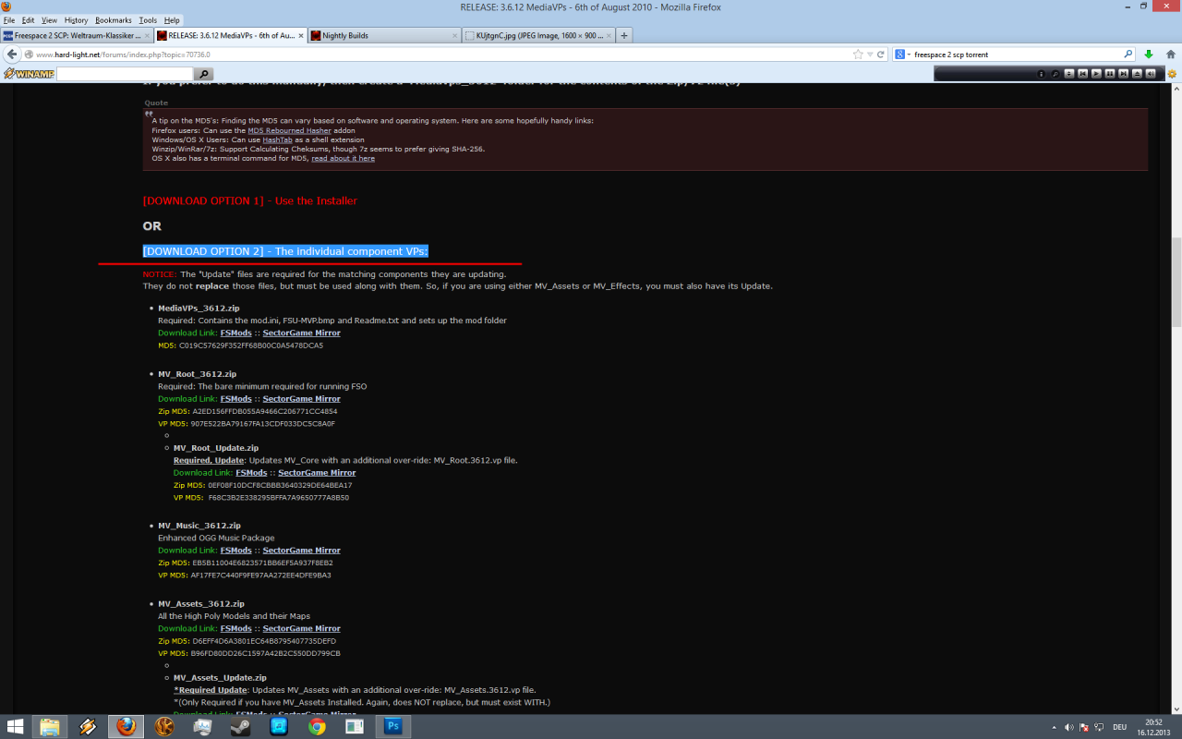Viewport: 1182px width, 739px height.
Task: Open the Firefox downloads green arrow
Action: [1149, 55]
